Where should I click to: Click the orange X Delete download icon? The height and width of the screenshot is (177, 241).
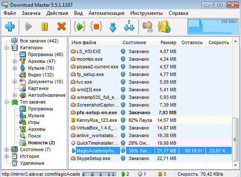coord(61,26)
